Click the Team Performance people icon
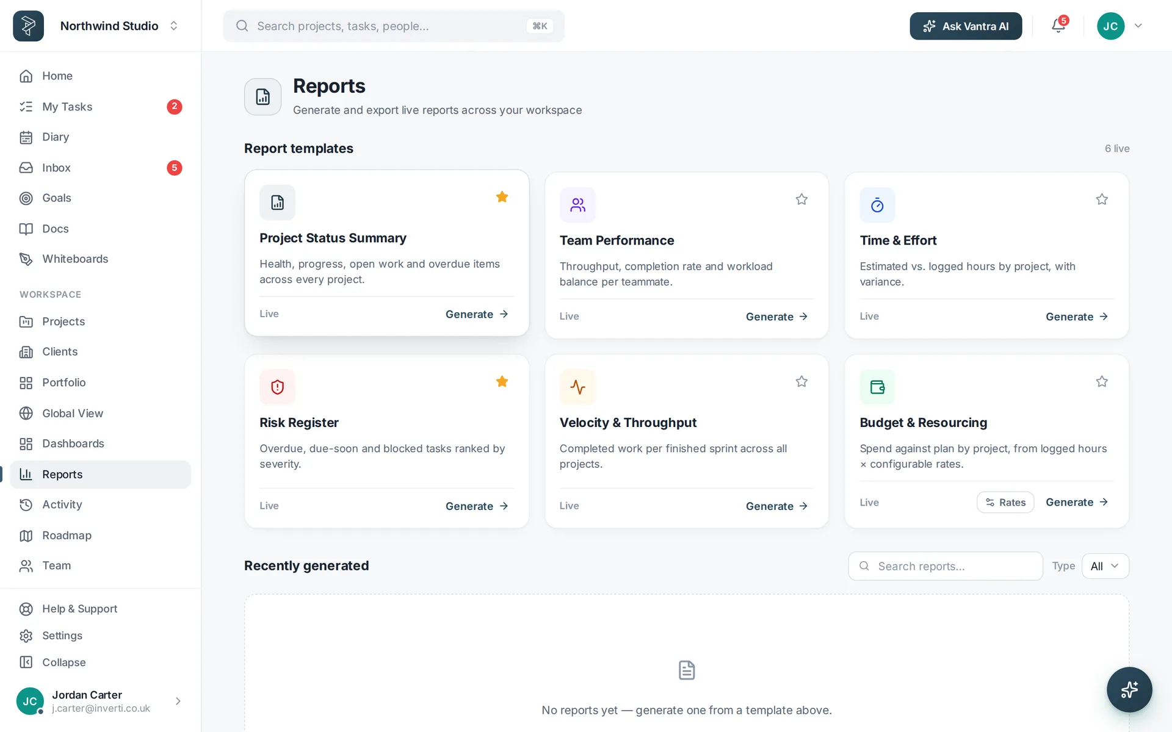 point(577,205)
